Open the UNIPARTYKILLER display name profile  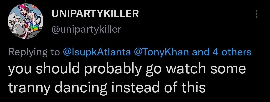pyautogui.click(x=95, y=14)
